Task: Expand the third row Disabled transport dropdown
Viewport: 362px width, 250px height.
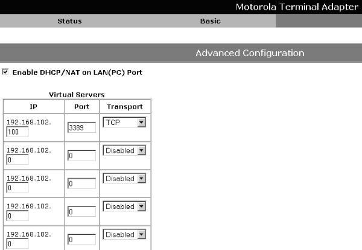Action: (125, 178)
